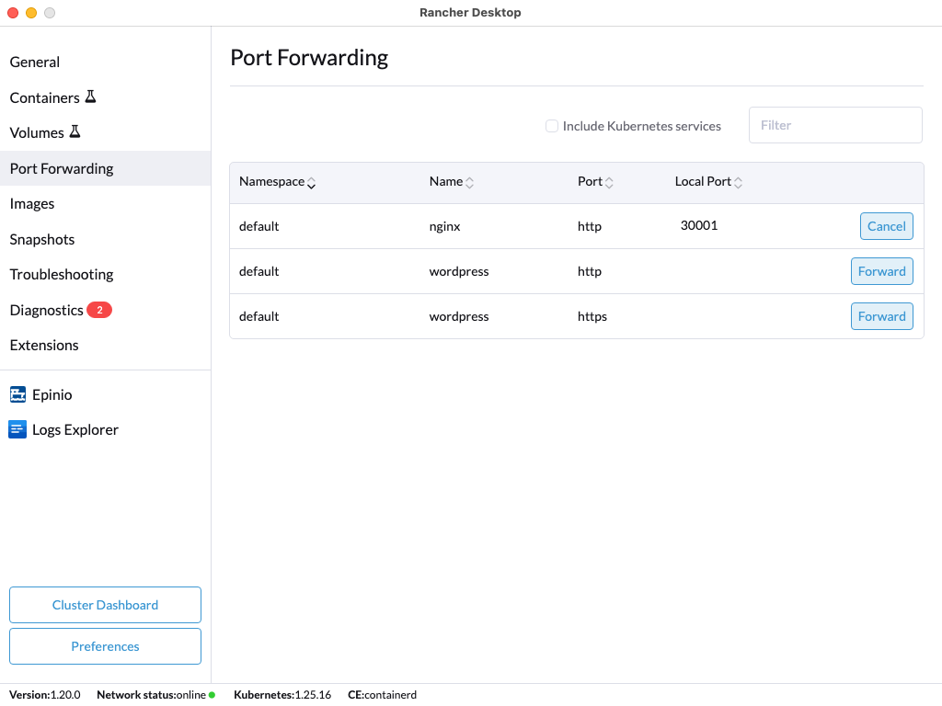
Task: Forward the wordpress https port
Action: pyautogui.click(x=881, y=316)
